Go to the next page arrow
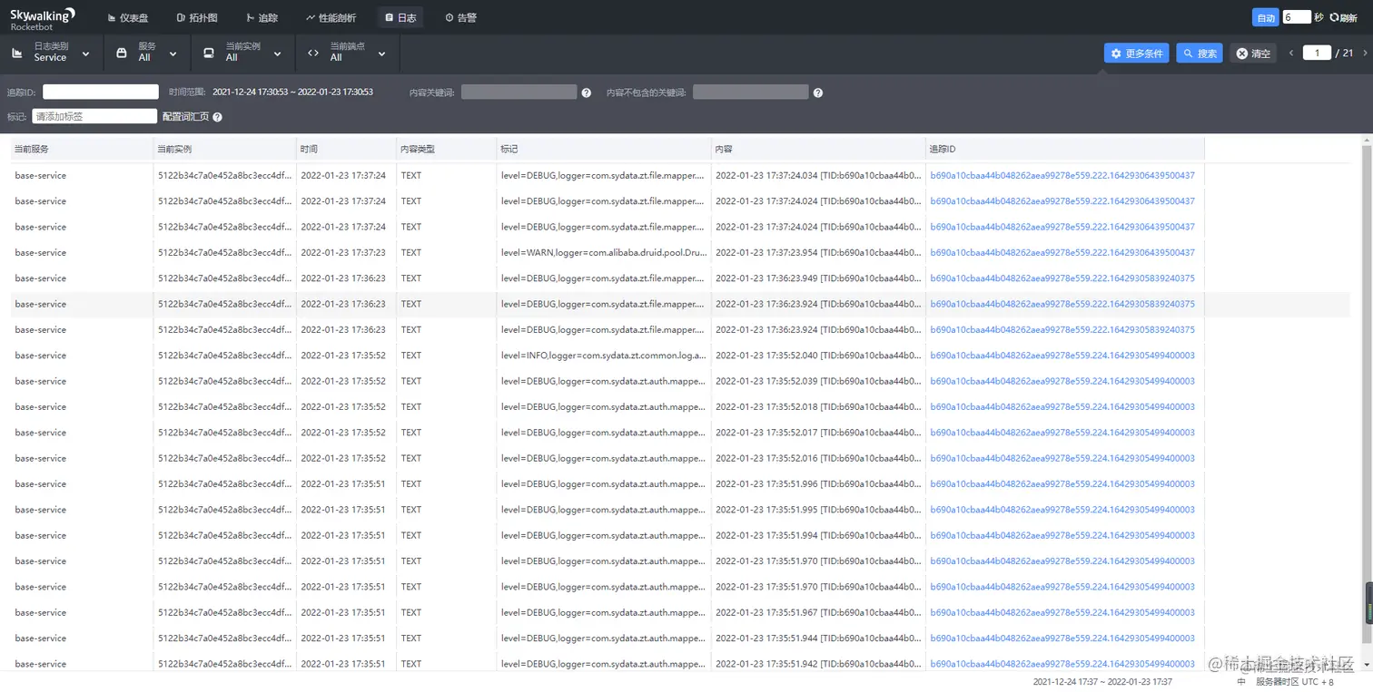The width and height of the screenshot is (1373, 692). tap(1365, 54)
